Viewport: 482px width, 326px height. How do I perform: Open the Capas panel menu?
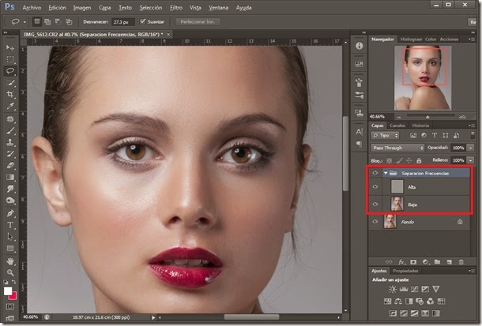pos(471,126)
